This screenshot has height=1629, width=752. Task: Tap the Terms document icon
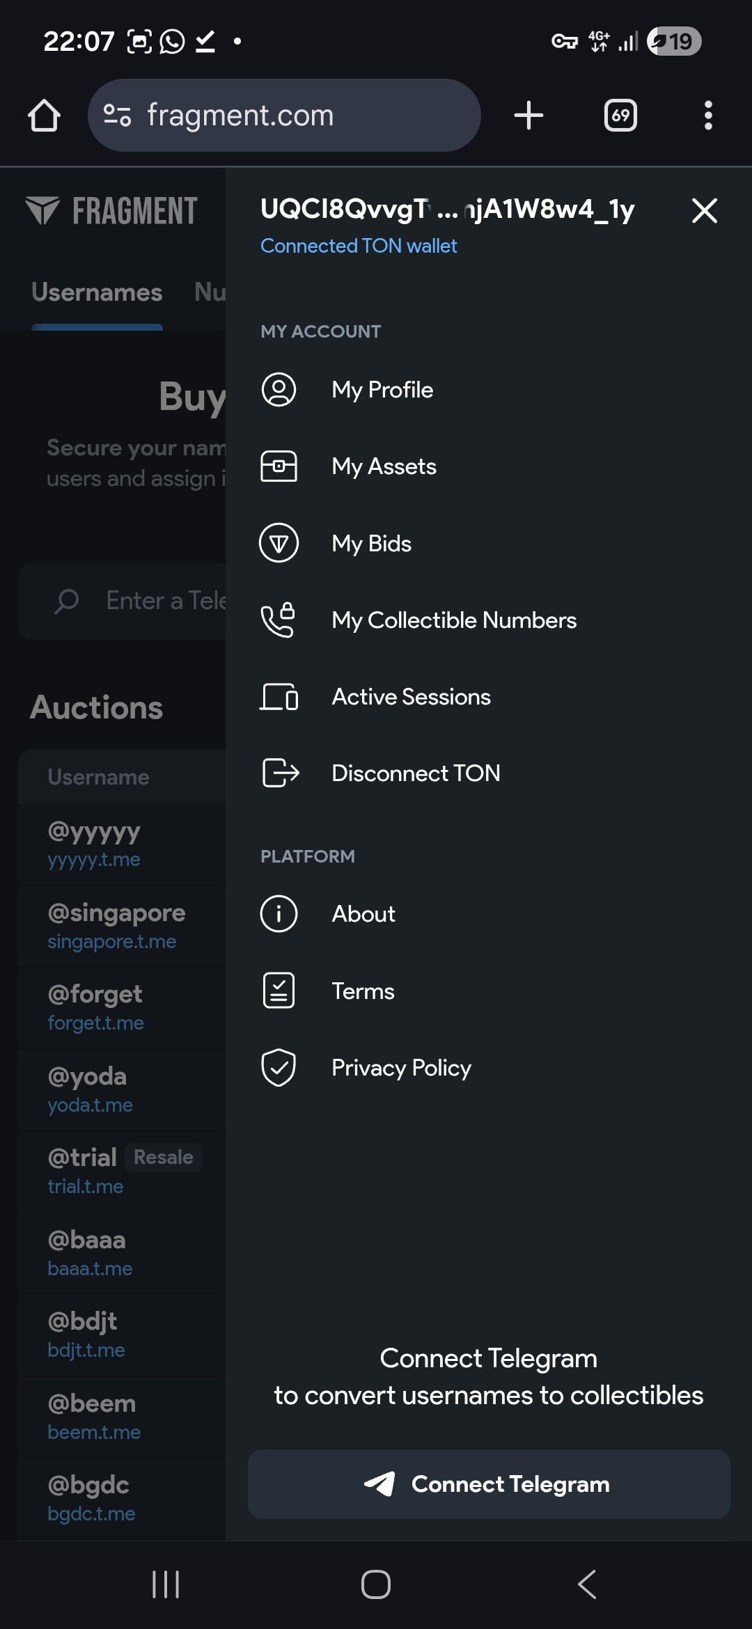click(279, 991)
